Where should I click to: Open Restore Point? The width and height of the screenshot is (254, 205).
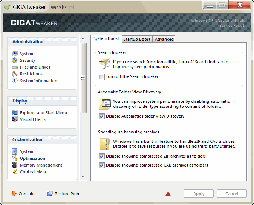click(67, 194)
